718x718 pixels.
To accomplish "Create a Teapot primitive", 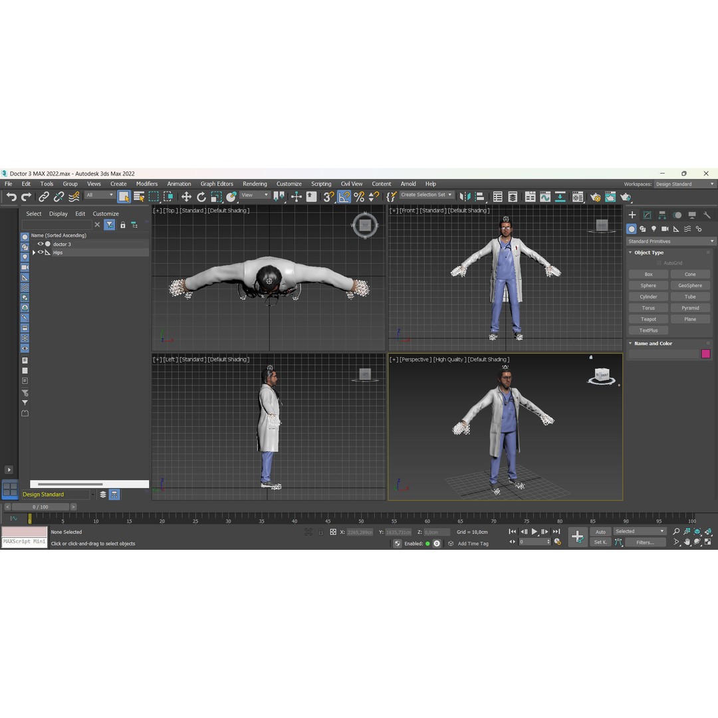I will (648, 319).
